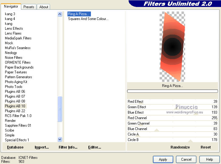Select Plugins AB 10 category

[15, 106]
